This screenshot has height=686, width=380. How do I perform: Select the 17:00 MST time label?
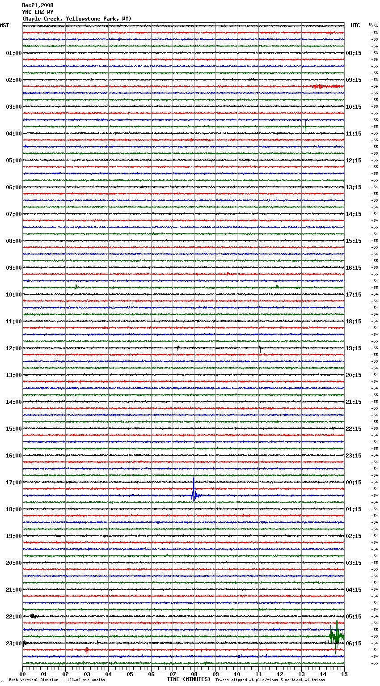[14, 483]
